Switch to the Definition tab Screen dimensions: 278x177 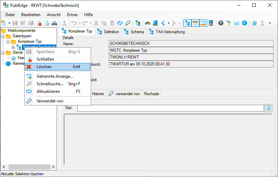(x=108, y=32)
